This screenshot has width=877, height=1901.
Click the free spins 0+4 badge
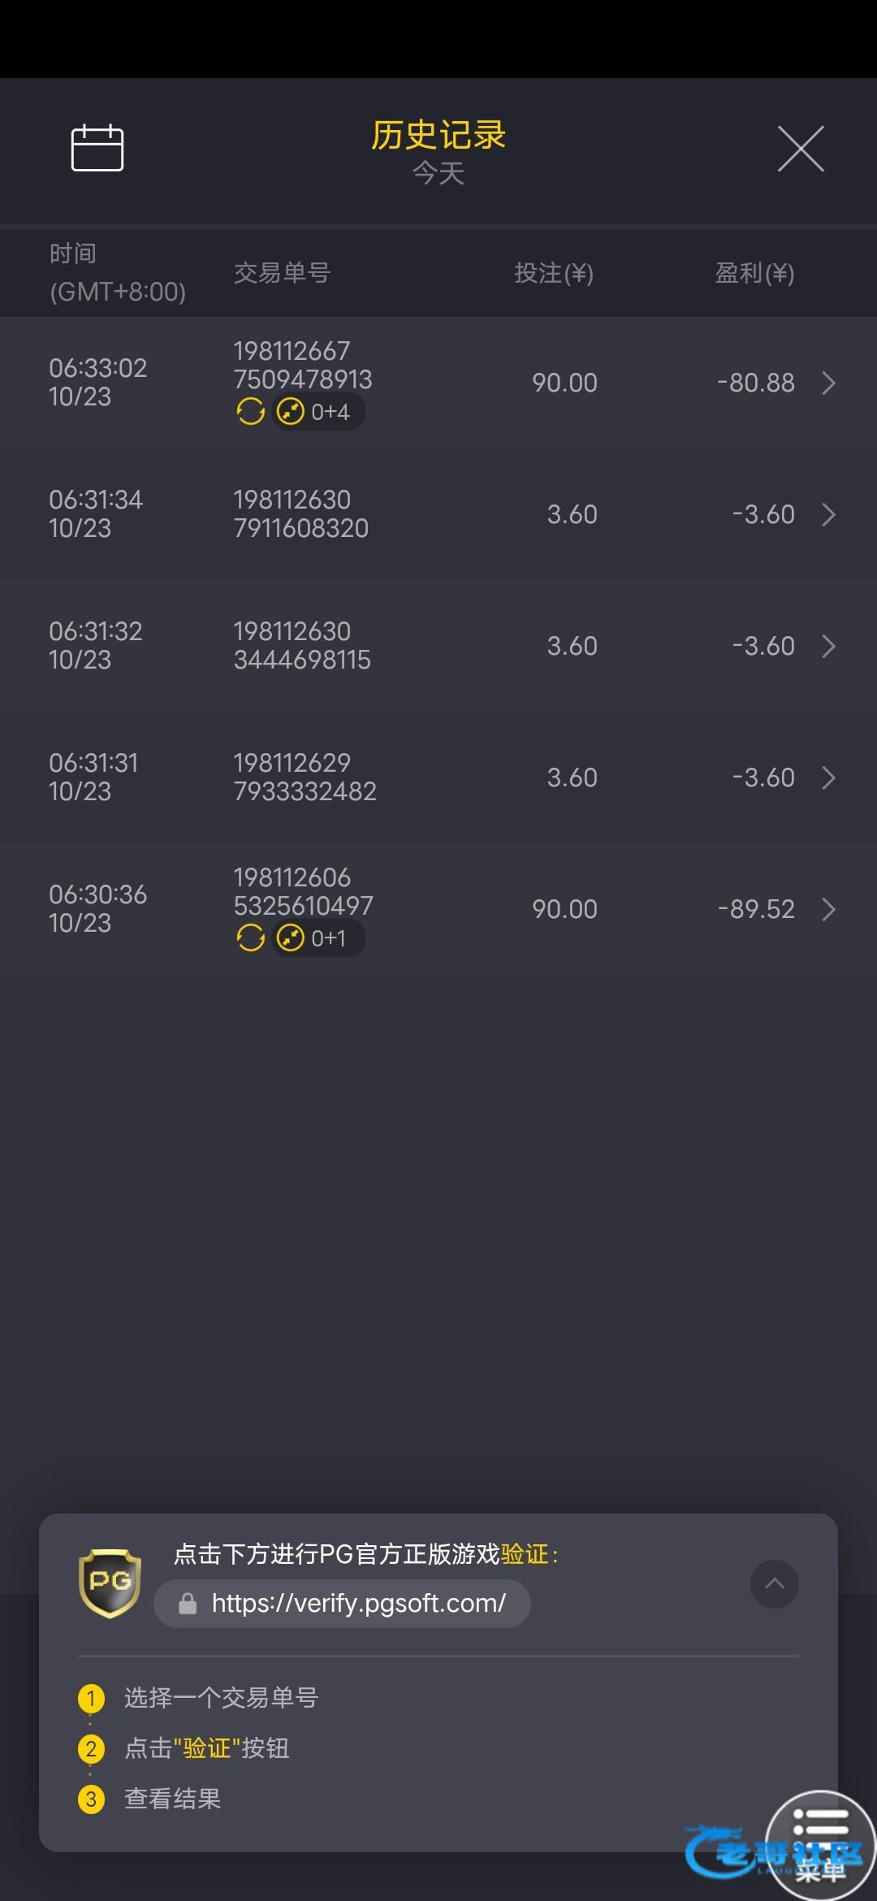(x=318, y=412)
